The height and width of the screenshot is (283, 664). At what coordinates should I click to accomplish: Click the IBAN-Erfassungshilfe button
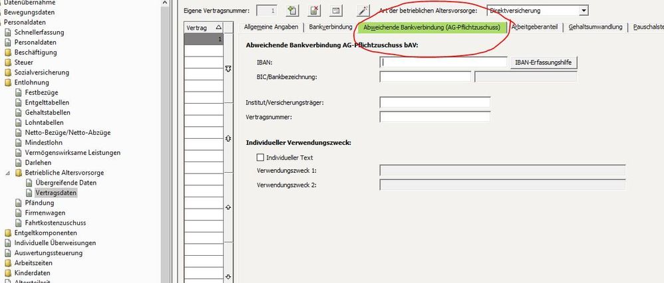click(544, 62)
